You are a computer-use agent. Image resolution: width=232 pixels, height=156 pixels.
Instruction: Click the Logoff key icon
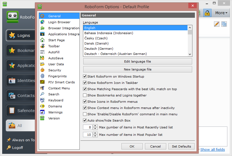(9, 148)
